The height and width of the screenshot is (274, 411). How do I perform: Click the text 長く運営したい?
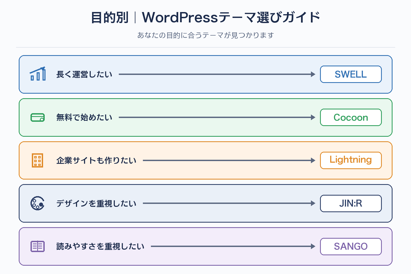tap(84, 74)
